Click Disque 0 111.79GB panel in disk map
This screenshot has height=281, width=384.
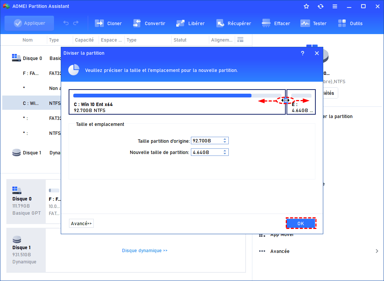26,202
